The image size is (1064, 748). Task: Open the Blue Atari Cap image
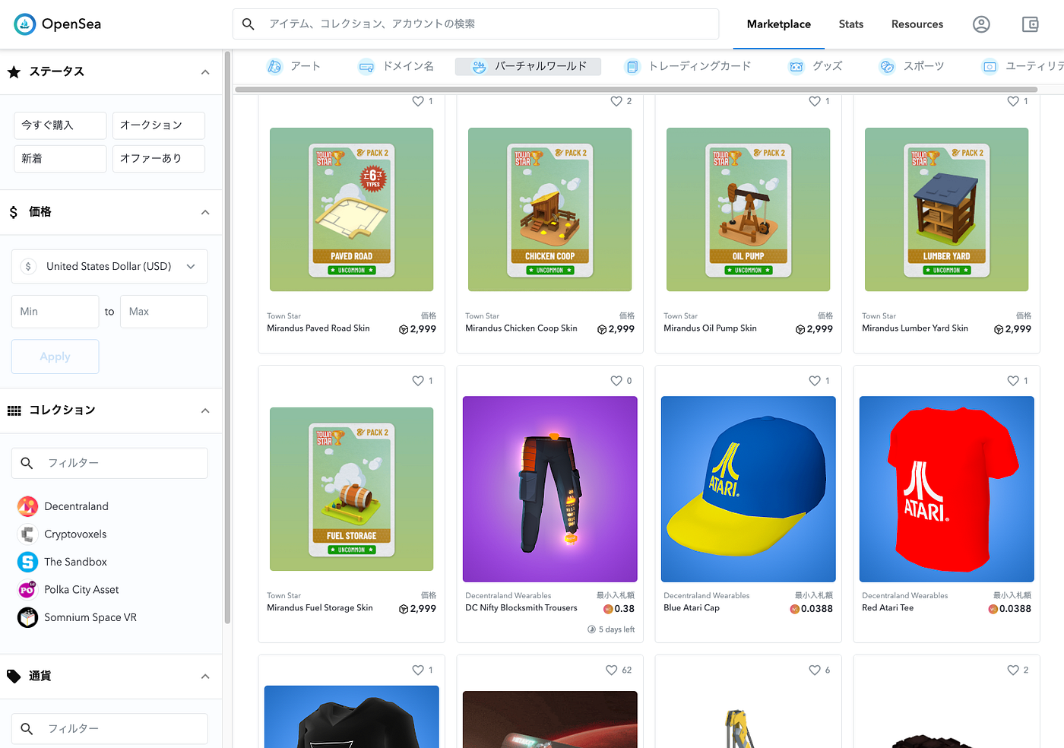748,490
